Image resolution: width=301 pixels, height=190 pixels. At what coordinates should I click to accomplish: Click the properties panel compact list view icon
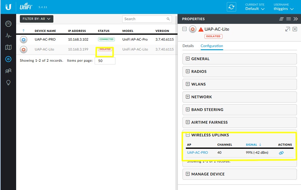click(x=281, y=19)
